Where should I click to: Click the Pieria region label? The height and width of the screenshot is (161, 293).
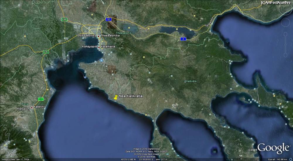pos(25,104)
